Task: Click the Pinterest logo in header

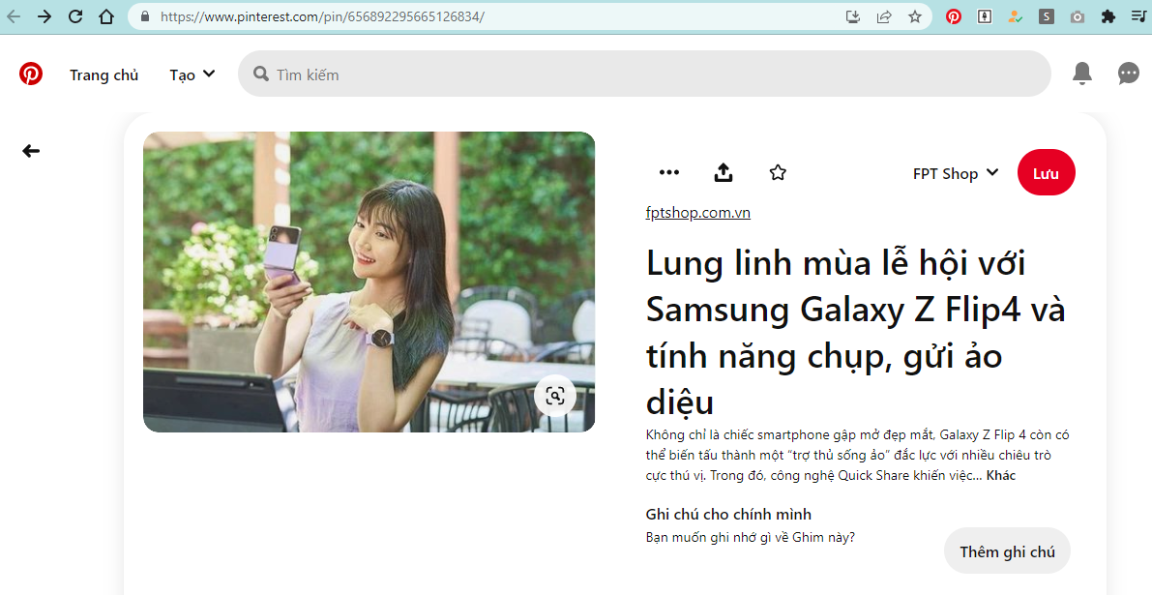Action: pos(31,74)
